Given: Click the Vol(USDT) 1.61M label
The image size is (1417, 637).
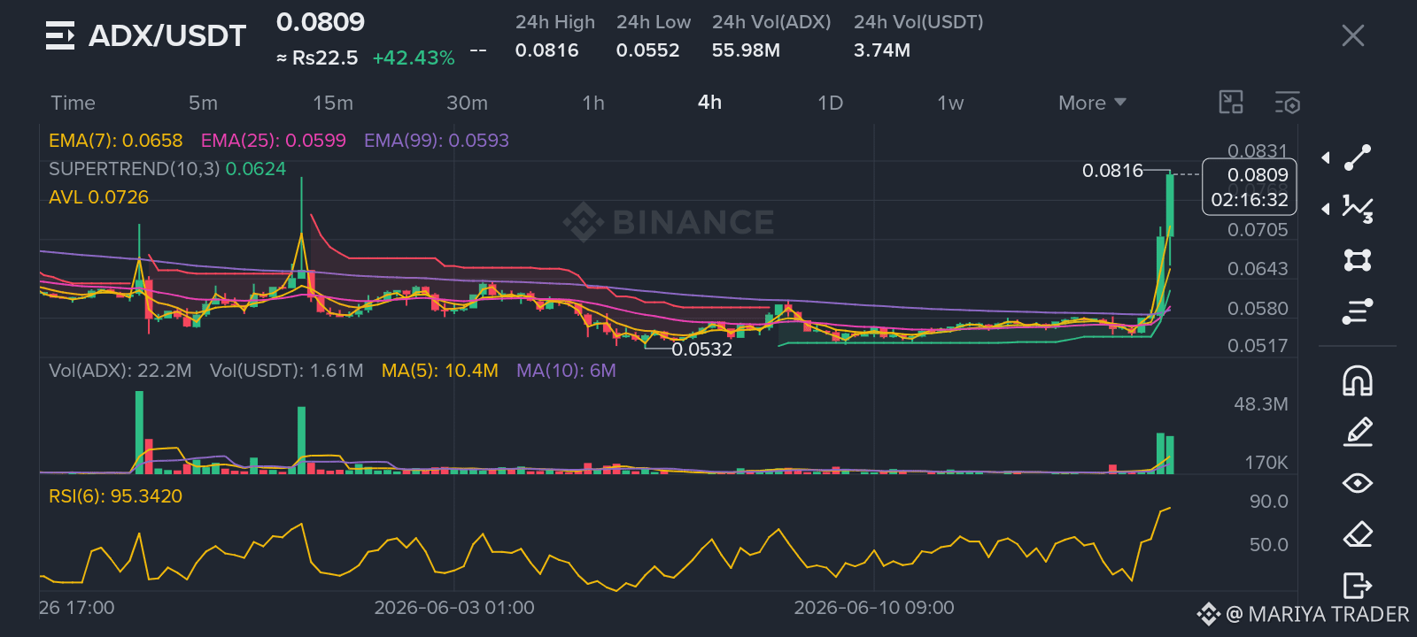Looking at the screenshot, I should click(x=287, y=371).
